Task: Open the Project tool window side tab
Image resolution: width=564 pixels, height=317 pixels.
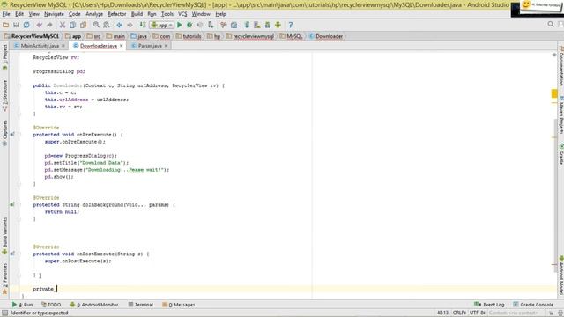Action: [x=4, y=57]
